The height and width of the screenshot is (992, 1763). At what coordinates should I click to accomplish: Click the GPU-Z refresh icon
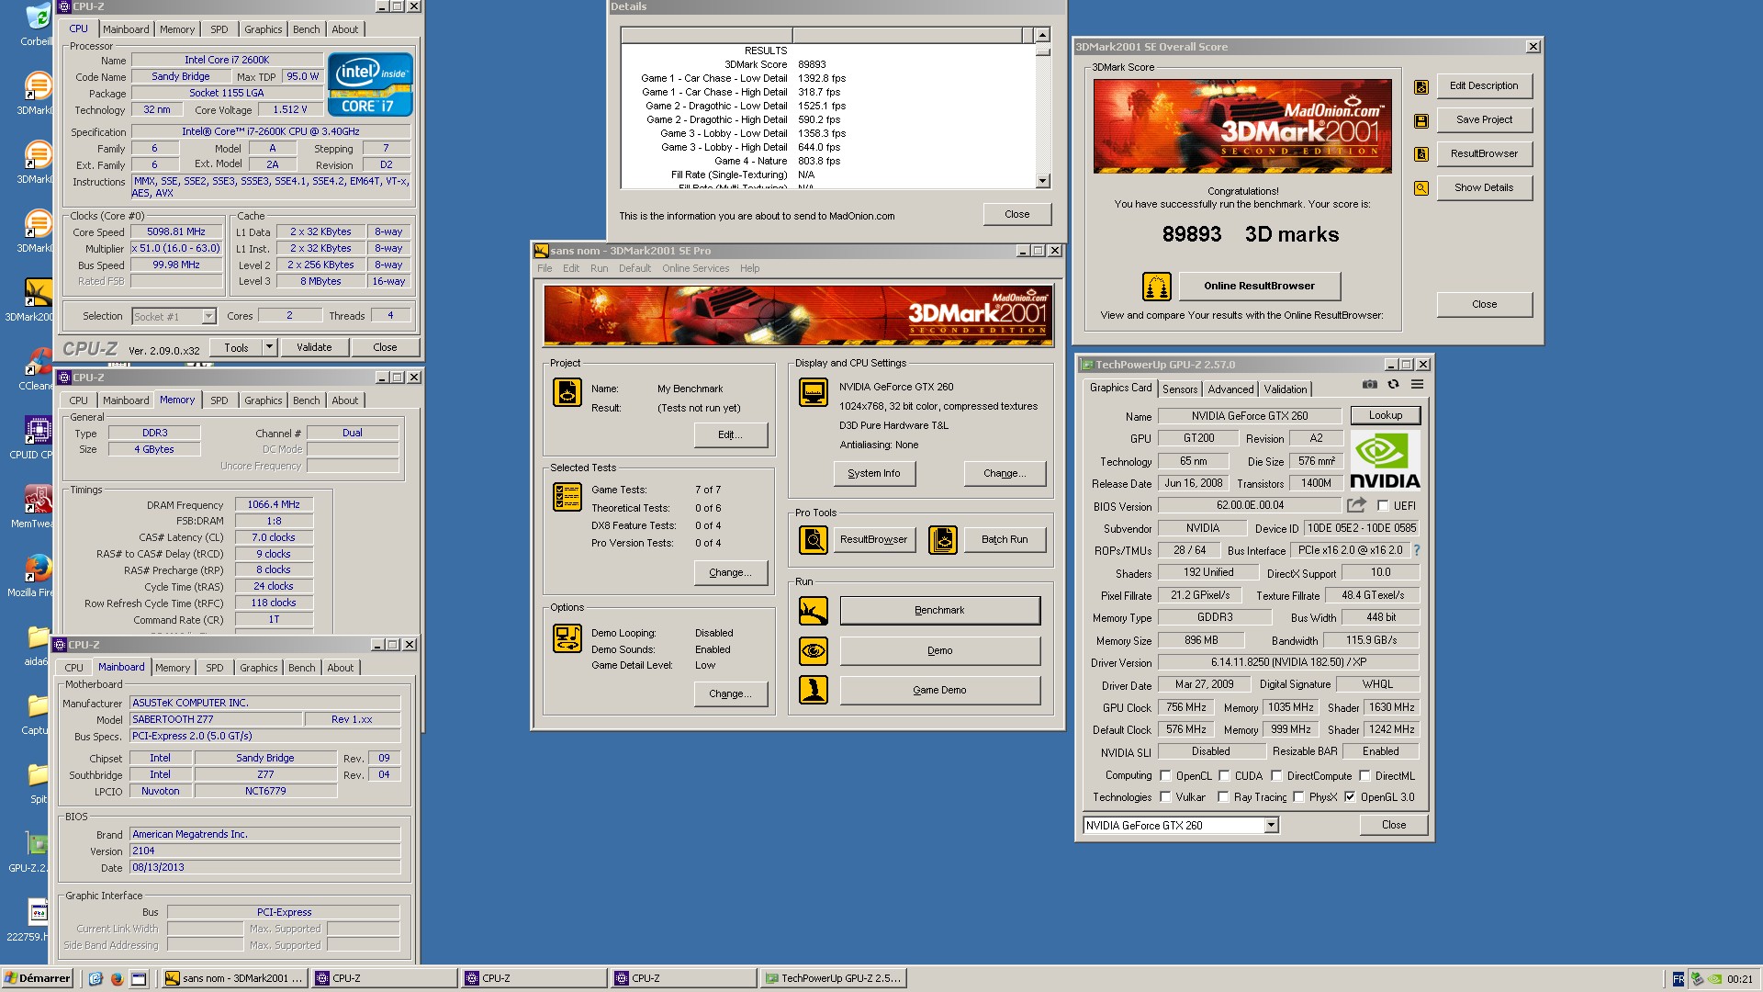tap(1393, 384)
